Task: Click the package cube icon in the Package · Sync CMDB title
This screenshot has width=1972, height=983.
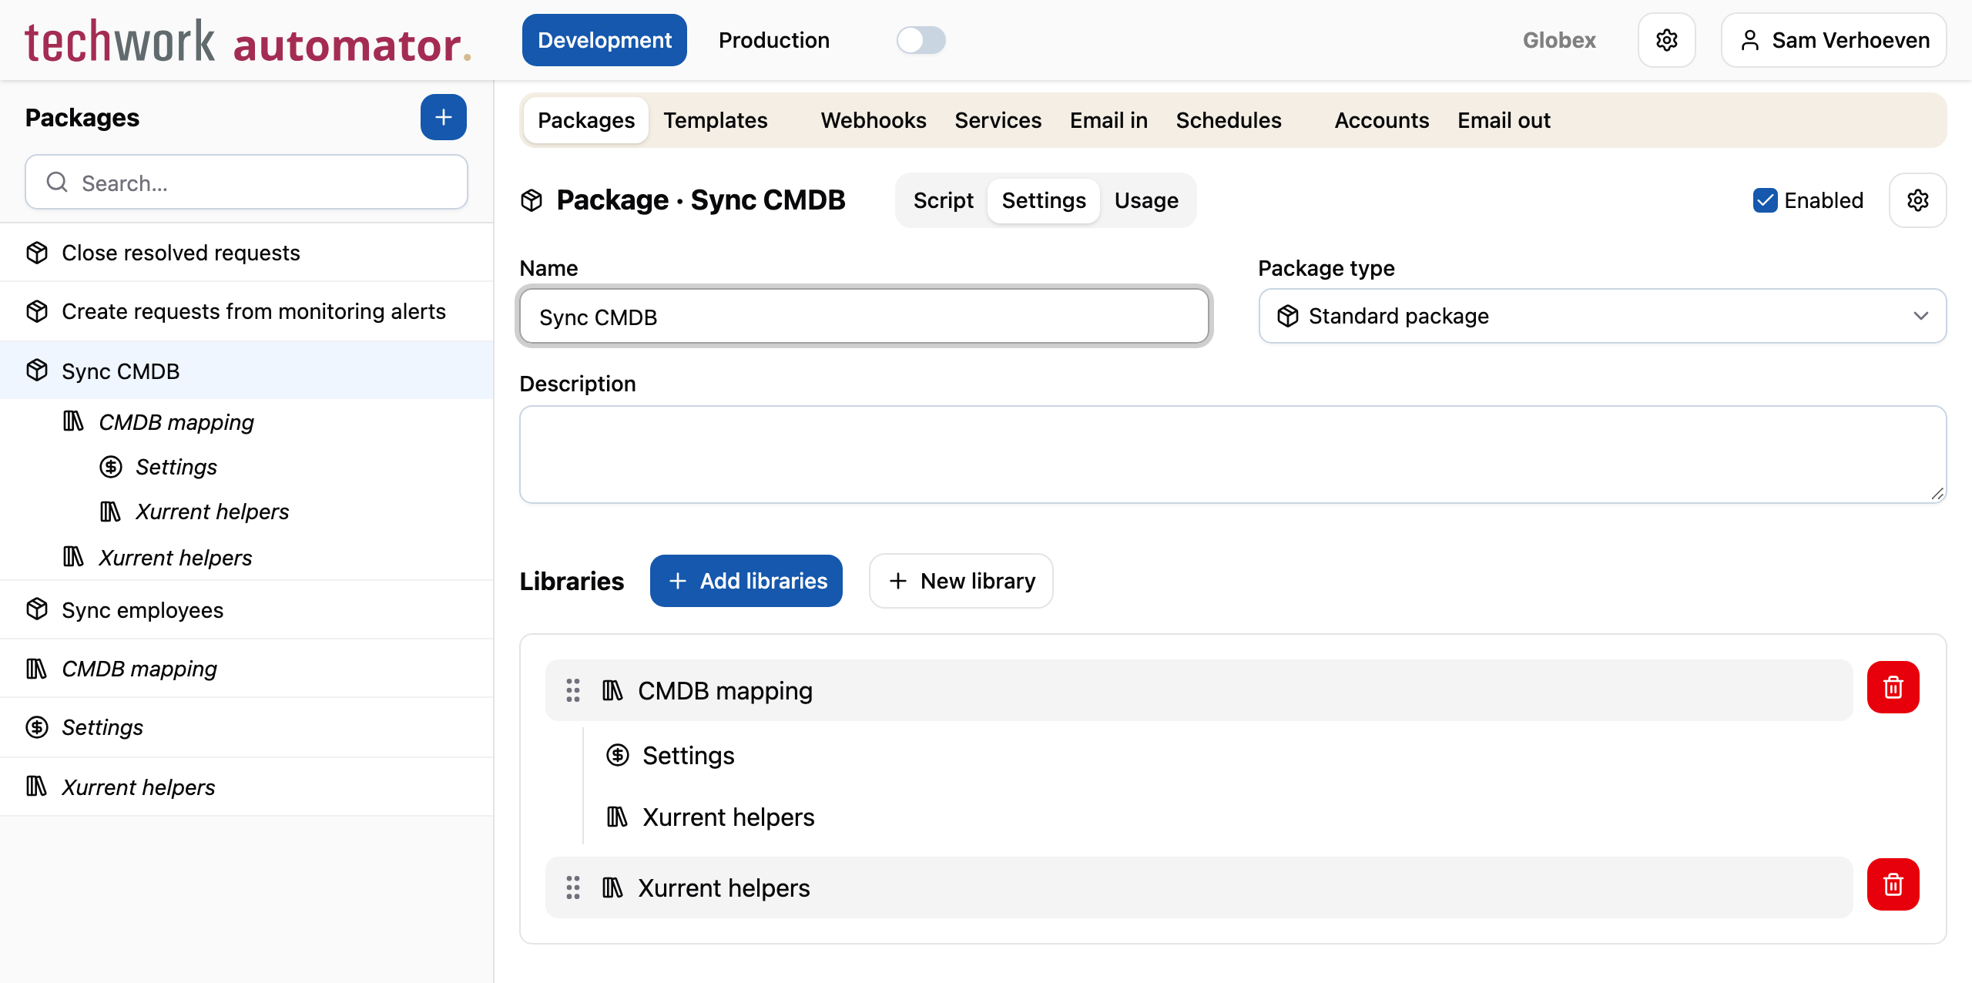Action: pyautogui.click(x=532, y=200)
